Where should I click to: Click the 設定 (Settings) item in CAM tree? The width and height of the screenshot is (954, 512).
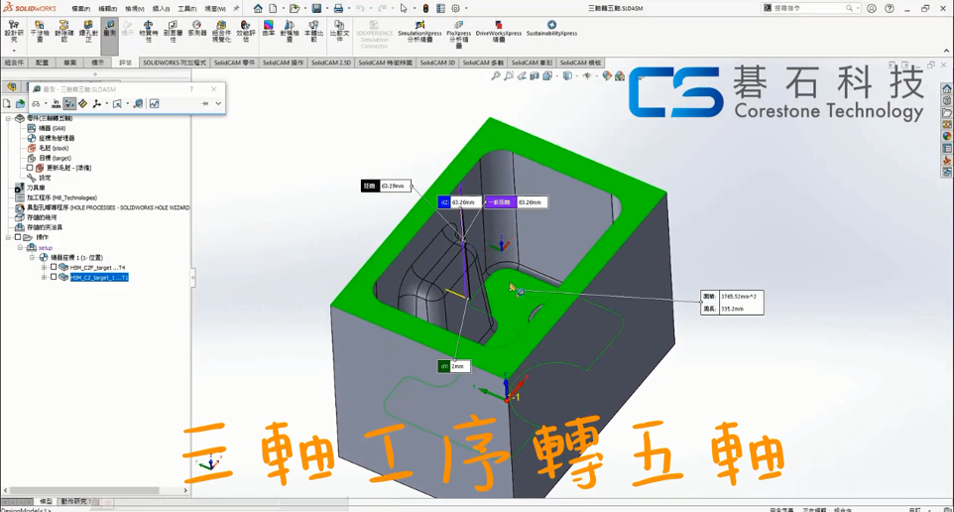pos(45,178)
